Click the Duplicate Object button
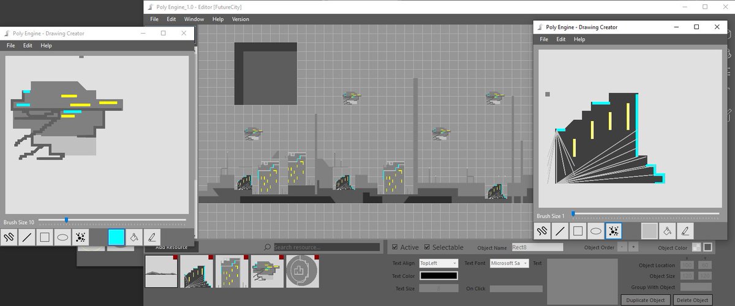 click(x=646, y=300)
